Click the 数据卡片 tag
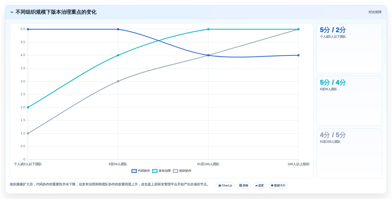The width and height of the screenshot is (392, 199). pos(278,186)
